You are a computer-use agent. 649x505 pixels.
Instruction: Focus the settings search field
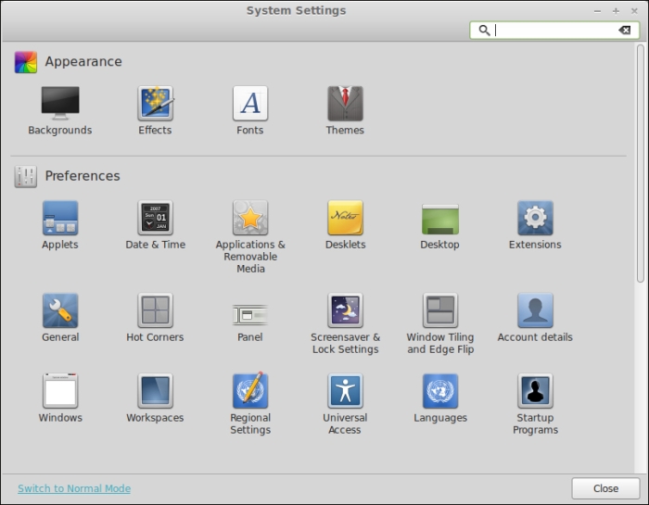554,31
